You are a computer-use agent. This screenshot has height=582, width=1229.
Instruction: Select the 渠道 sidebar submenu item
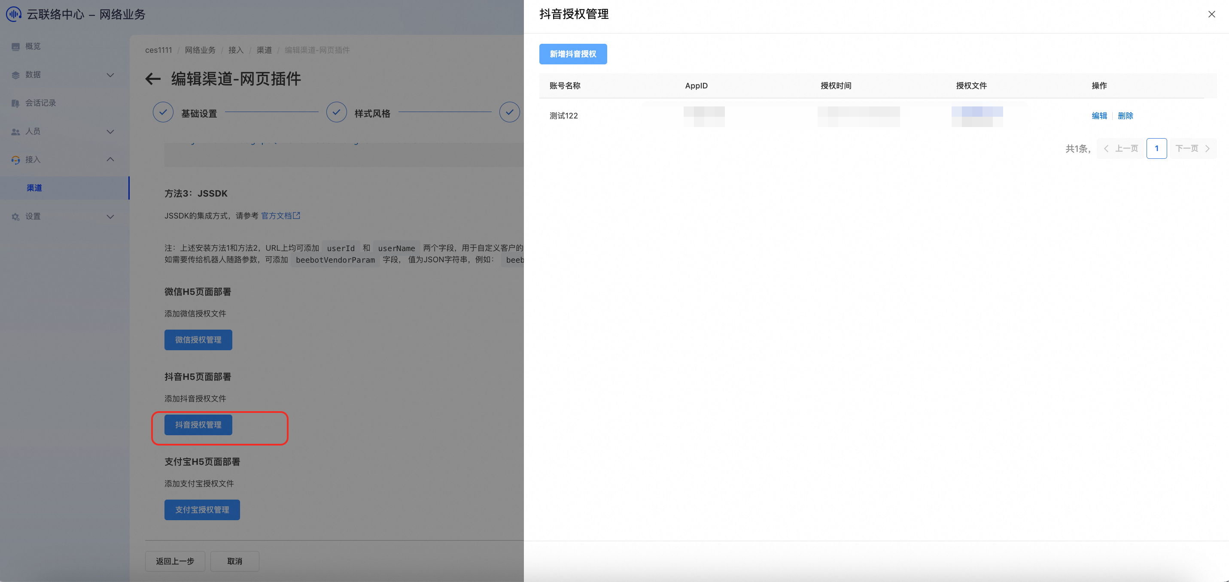point(64,188)
